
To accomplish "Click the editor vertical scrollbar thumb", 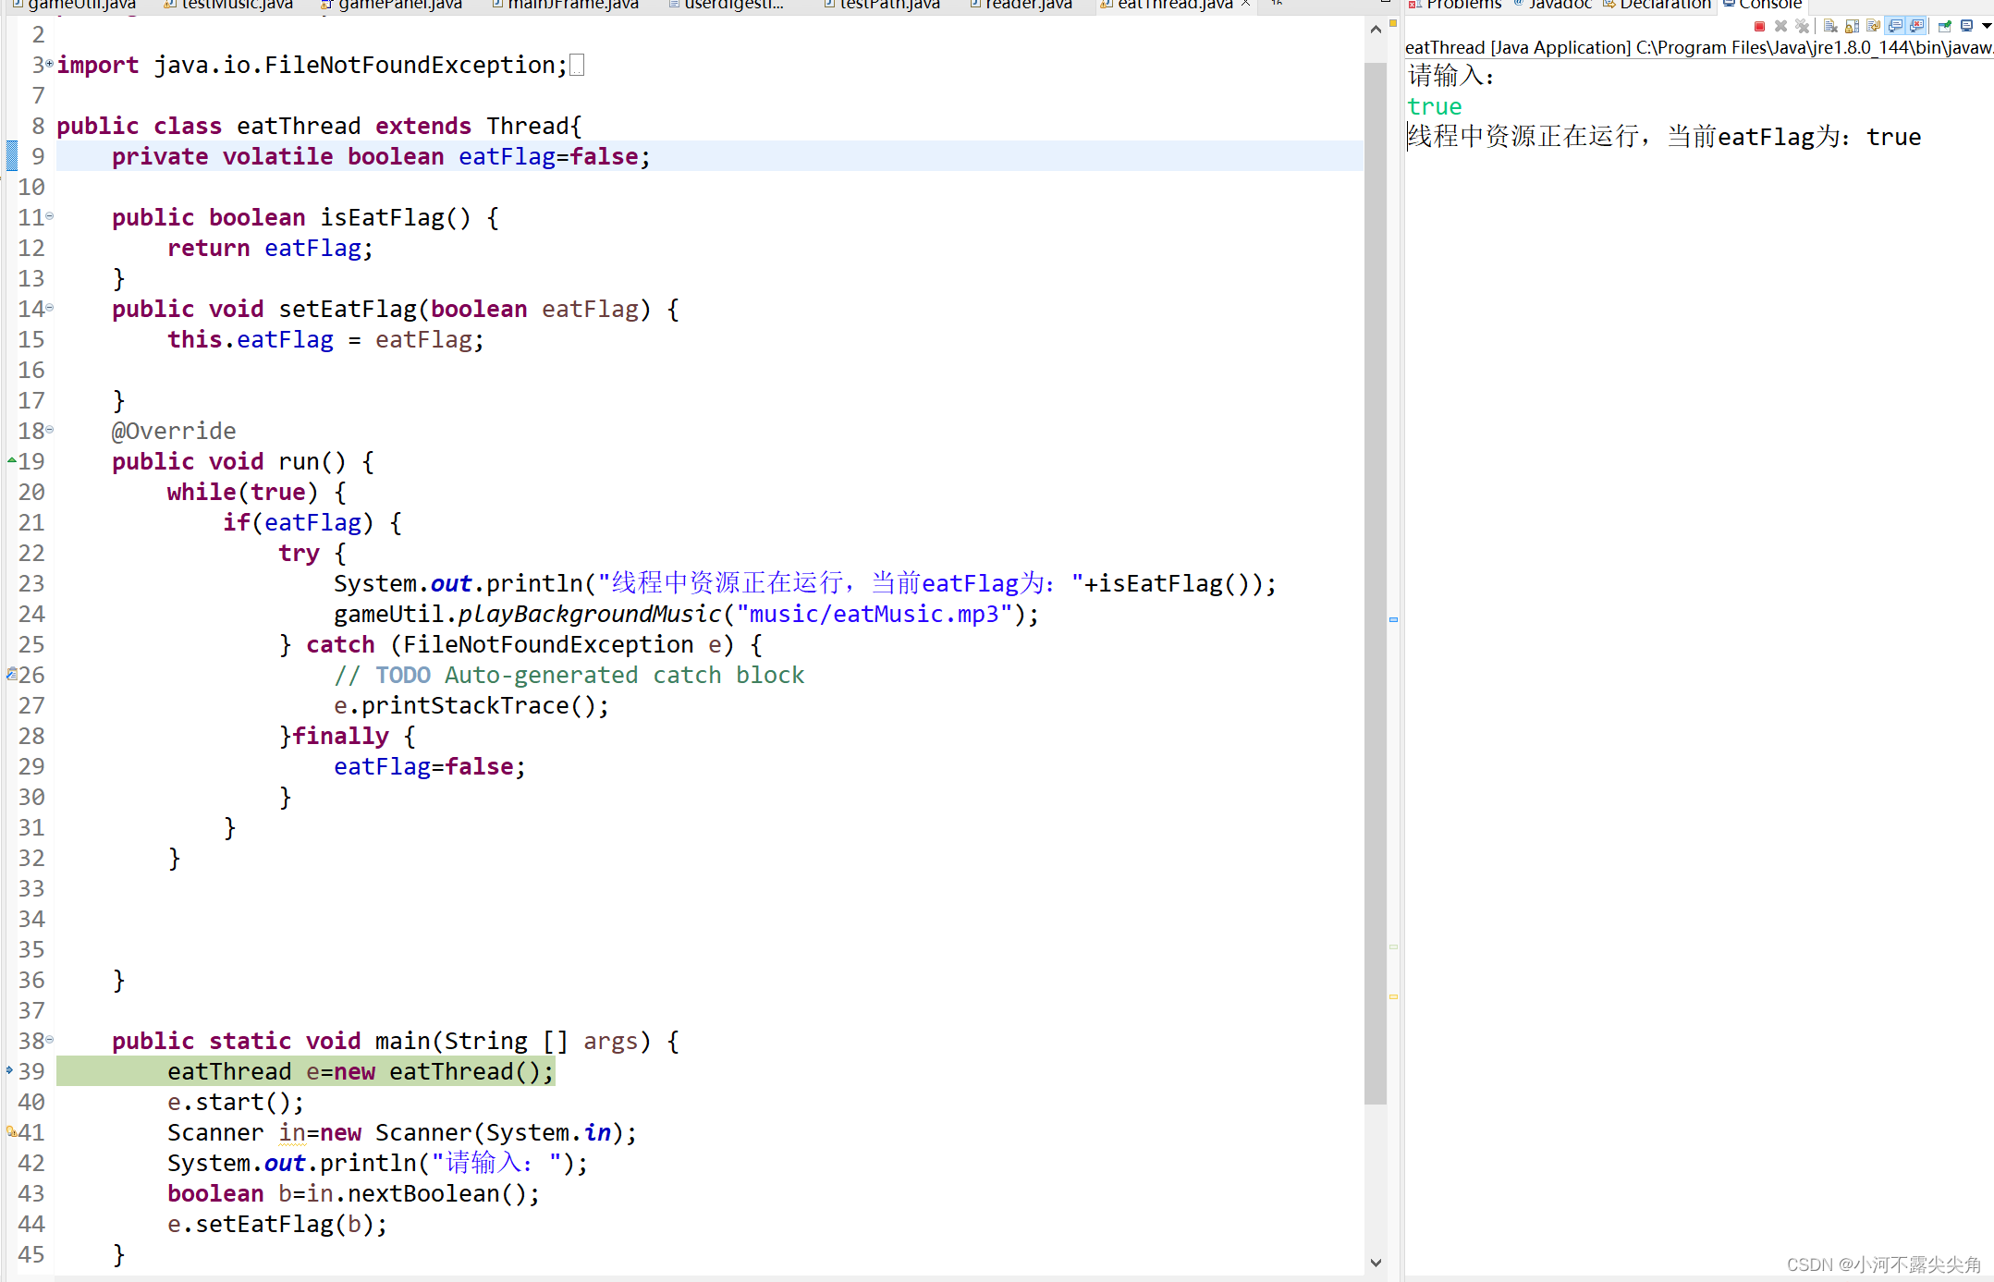I will 1376,582.
